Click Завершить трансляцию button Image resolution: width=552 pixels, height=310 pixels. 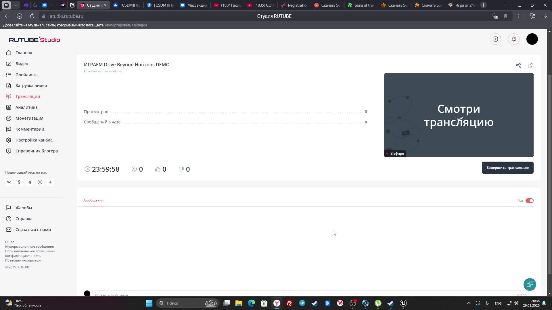pyautogui.click(x=508, y=168)
